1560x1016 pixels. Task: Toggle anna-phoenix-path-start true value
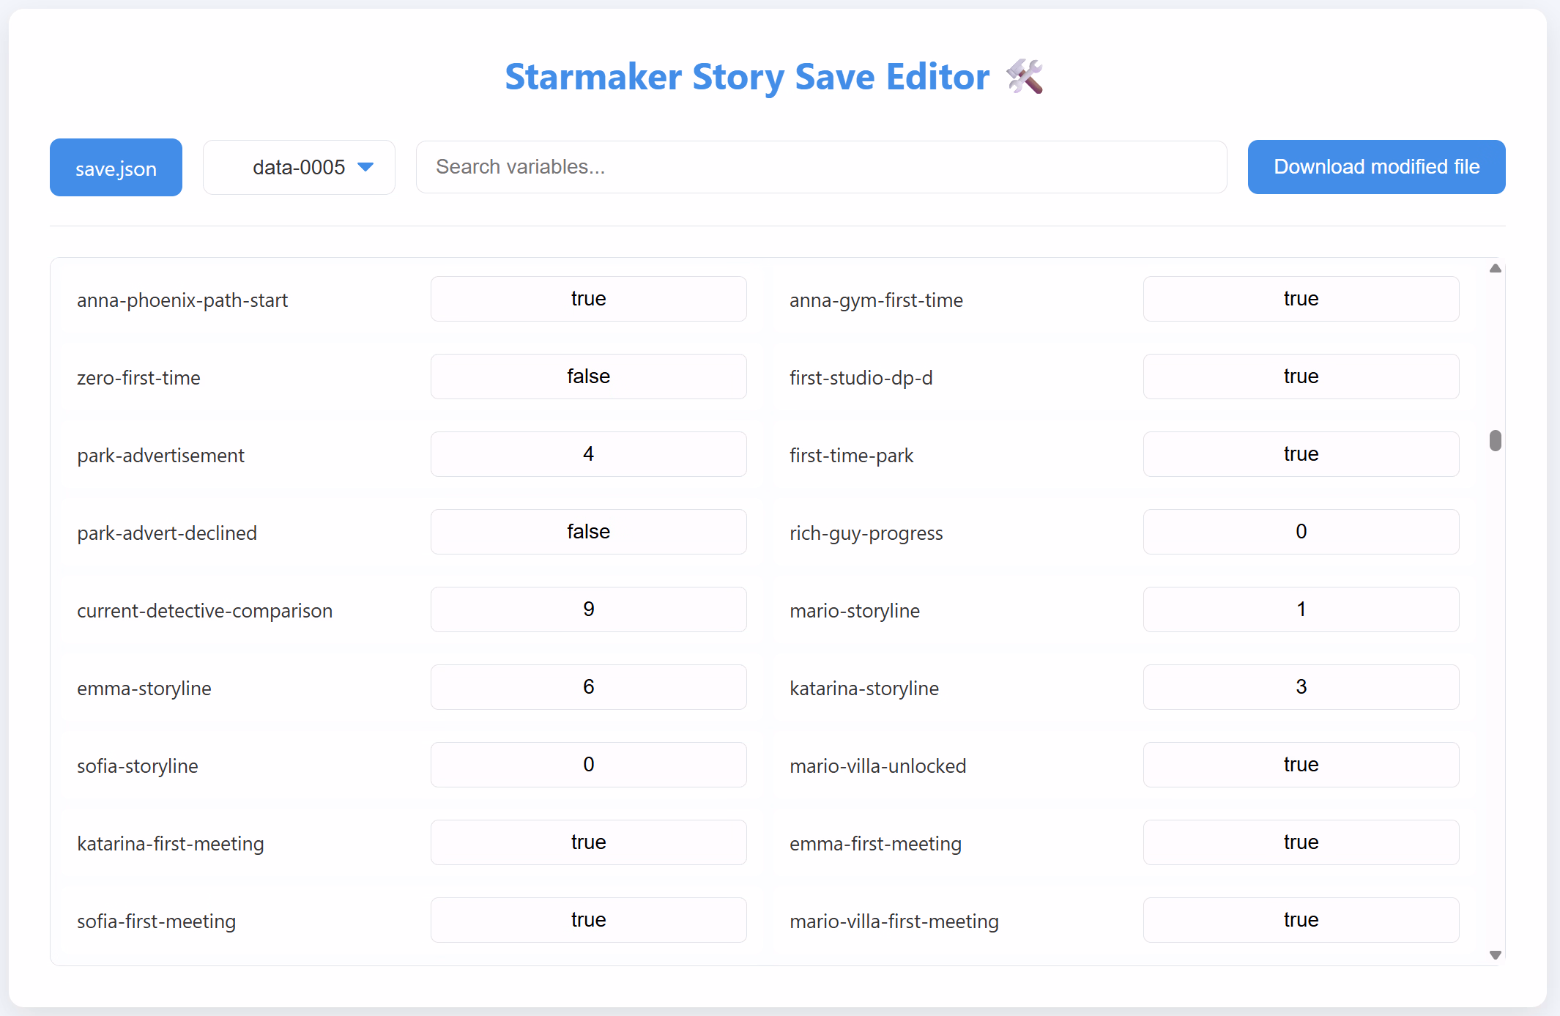(x=588, y=299)
